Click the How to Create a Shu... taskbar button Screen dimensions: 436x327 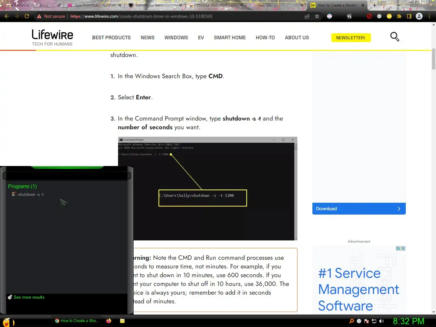[x=77, y=321]
